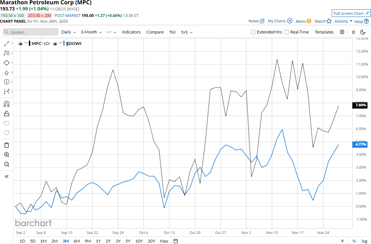
Task: Select the 1Y time range
Action: coord(98,241)
